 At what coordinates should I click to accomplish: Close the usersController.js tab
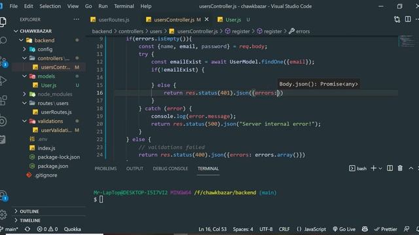pyautogui.click(x=207, y=20)
